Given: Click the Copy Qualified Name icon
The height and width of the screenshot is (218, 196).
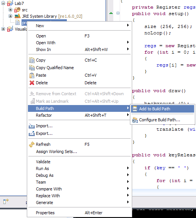Looking at the screenshot, I should (32, 68).
